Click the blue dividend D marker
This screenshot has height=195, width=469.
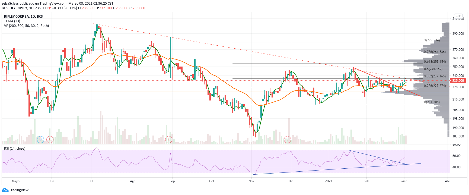pos(40,140)
